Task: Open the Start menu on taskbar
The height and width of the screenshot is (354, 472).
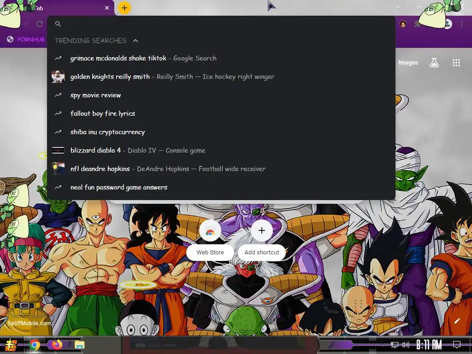Action: tap(11, 345)
